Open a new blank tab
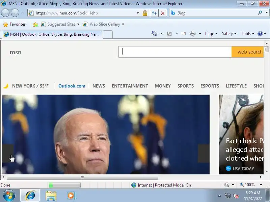The width and height of the screenshot is (270, 202). point(108,35)
